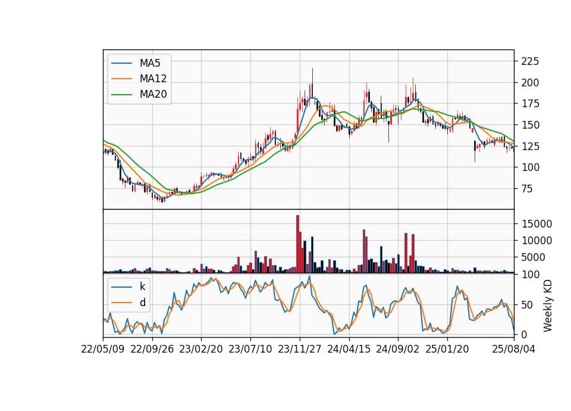This screenshot has height=411, width=571.
Task: Click the green MA20 legend line
Action: 121,95
